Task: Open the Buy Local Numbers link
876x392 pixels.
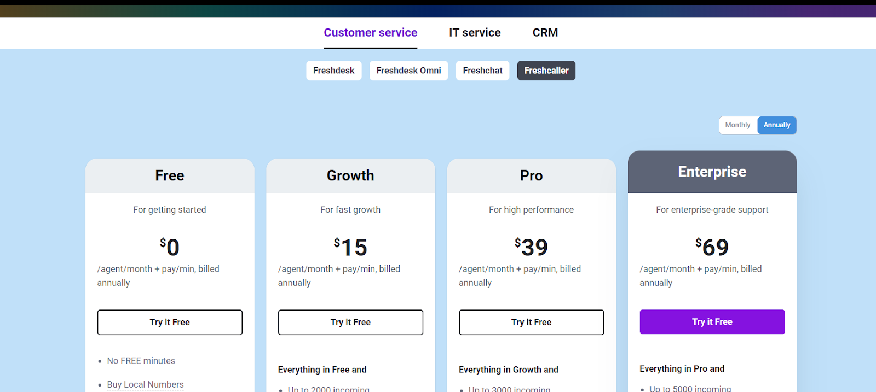Action: click(145, 384)
